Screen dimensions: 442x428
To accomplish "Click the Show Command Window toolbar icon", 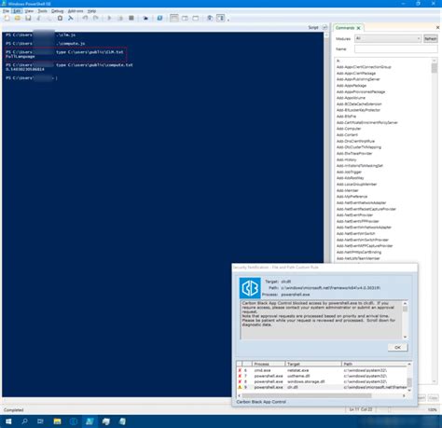I will click(210, 19).
